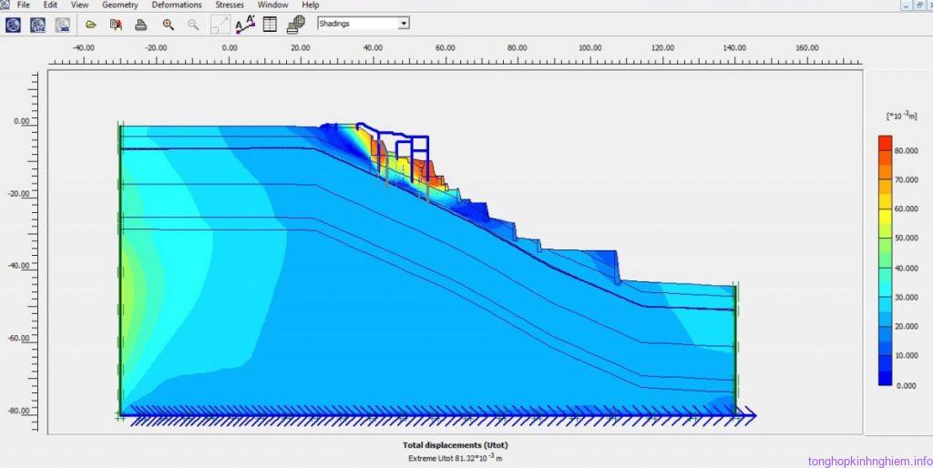This screenshot has width=933, height=468.
Task: Expand the Shadings presentation dropdown
Action: 404,23
